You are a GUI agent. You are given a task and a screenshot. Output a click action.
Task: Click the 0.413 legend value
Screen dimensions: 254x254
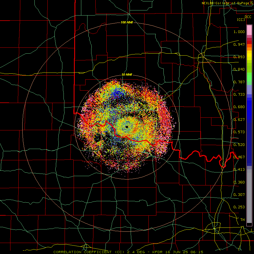pos(239,170)
